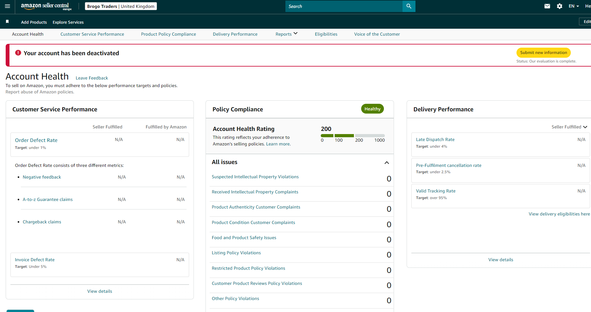Viewport: 591px width, 312px height.
Task: Open the EN language dropdown
Action: 574,6
